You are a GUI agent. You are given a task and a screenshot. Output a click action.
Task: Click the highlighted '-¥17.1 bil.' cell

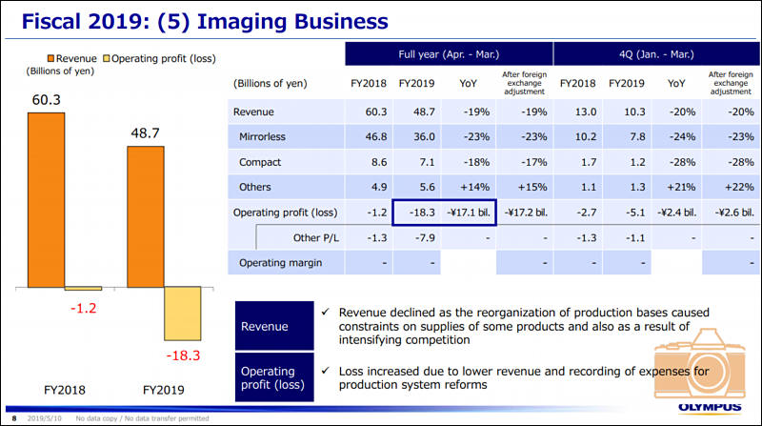coord(469,213)
